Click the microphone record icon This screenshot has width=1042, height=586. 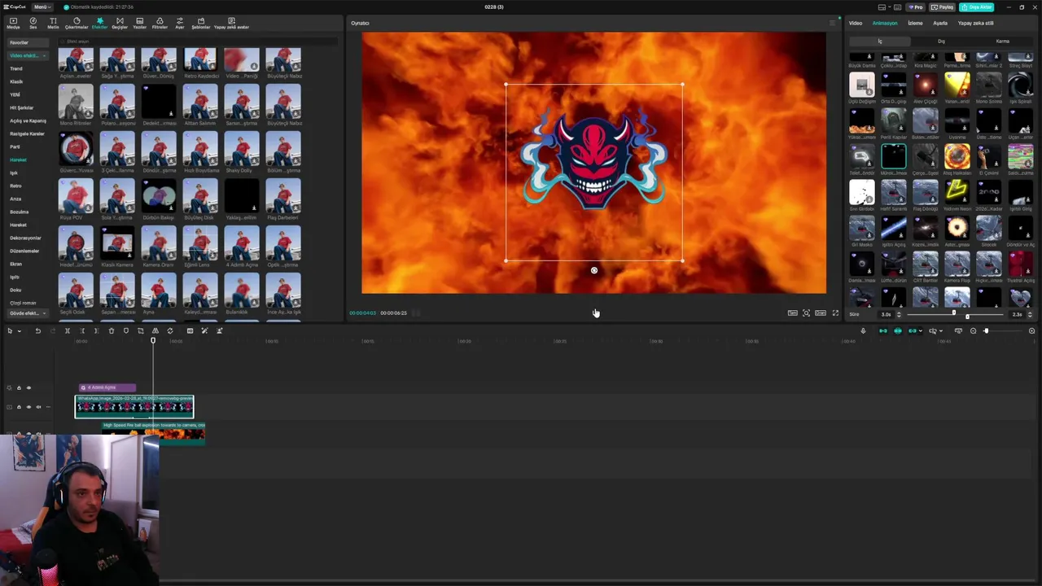(863, 331)
